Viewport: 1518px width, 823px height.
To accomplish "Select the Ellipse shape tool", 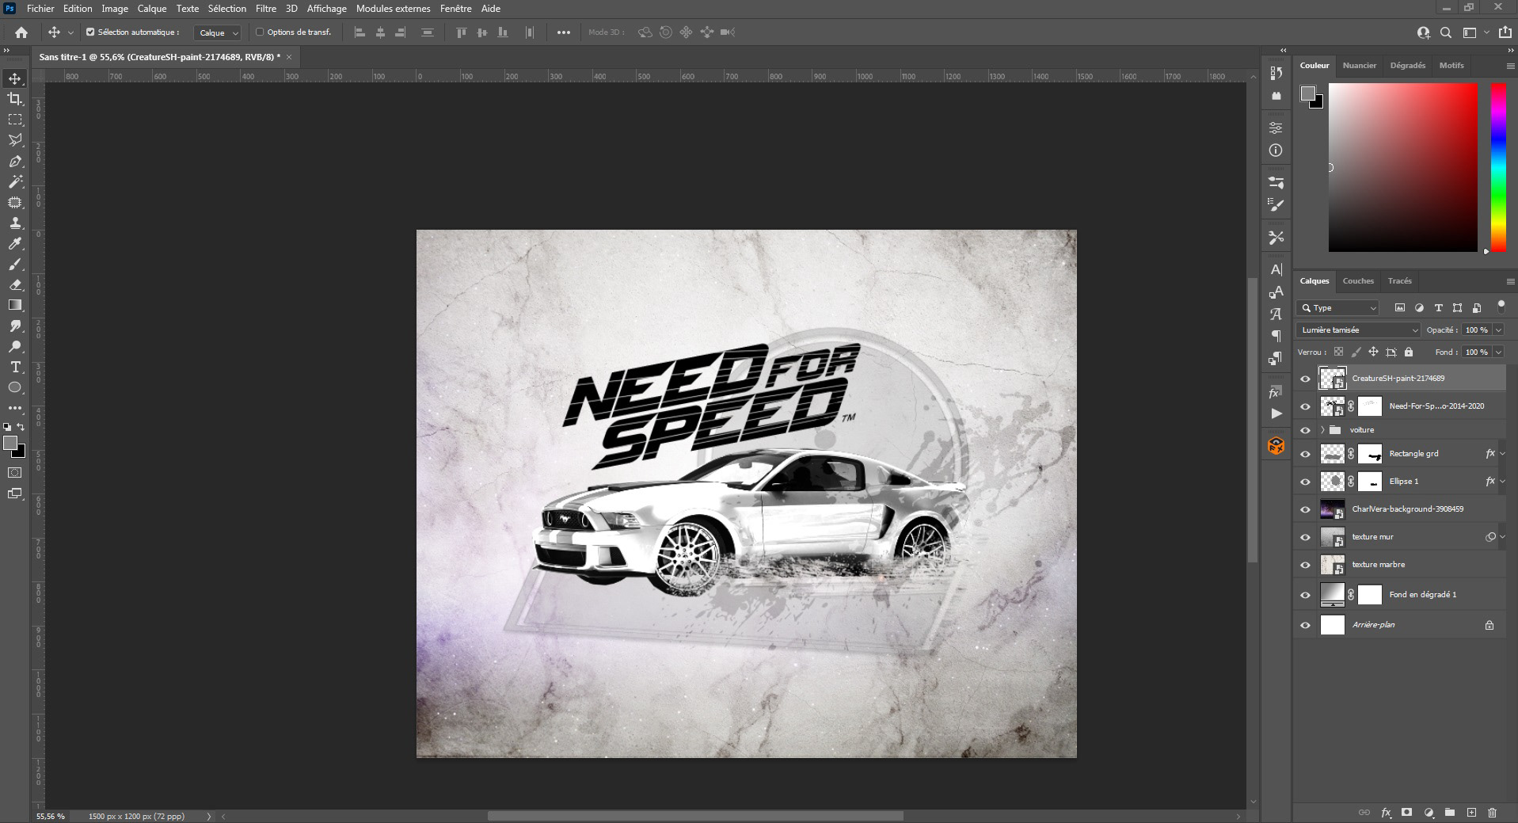I will pos(15,388).
